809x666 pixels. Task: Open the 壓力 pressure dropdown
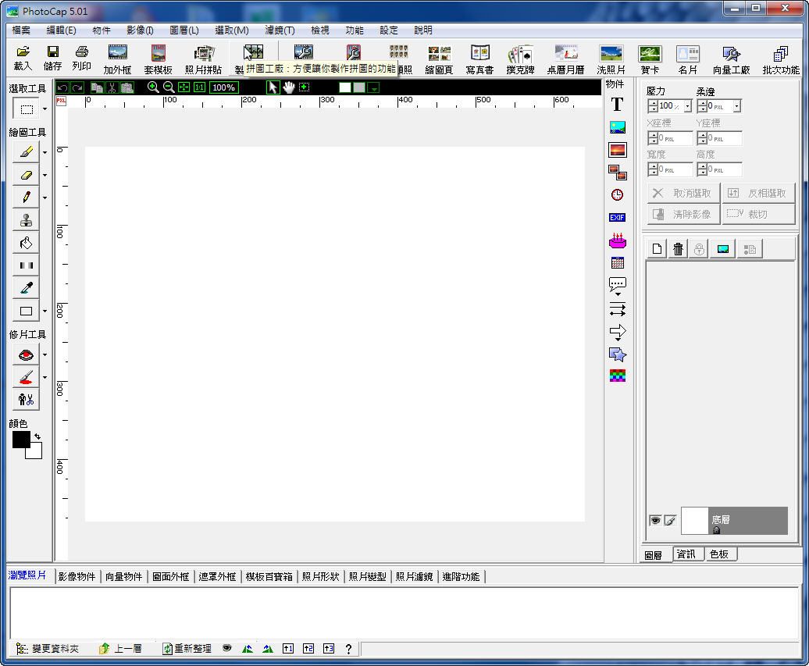pyautogui.click(x=688, y=106)
